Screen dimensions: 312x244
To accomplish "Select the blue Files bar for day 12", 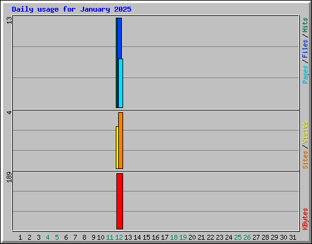I will pyautogui.click(x=119, y=38).
